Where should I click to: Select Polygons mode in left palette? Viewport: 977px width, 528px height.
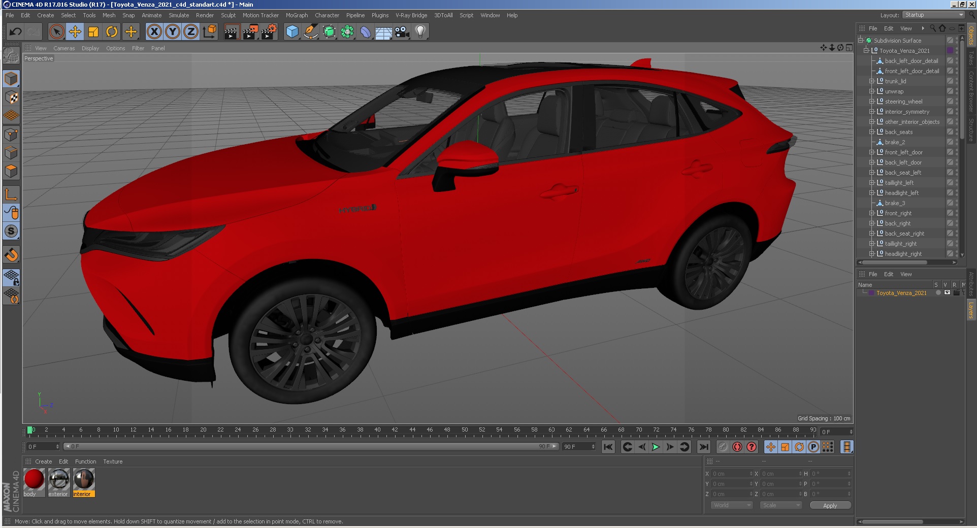[x=11, y=171]
